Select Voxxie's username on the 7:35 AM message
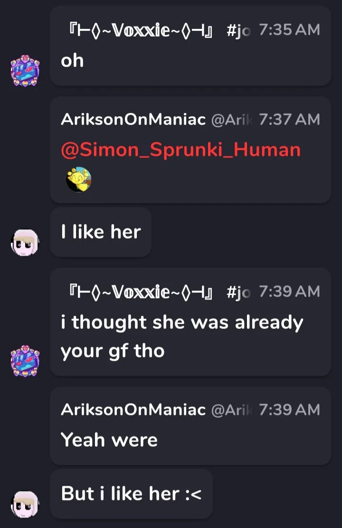 pyautogui.click(x=141, y=30)
